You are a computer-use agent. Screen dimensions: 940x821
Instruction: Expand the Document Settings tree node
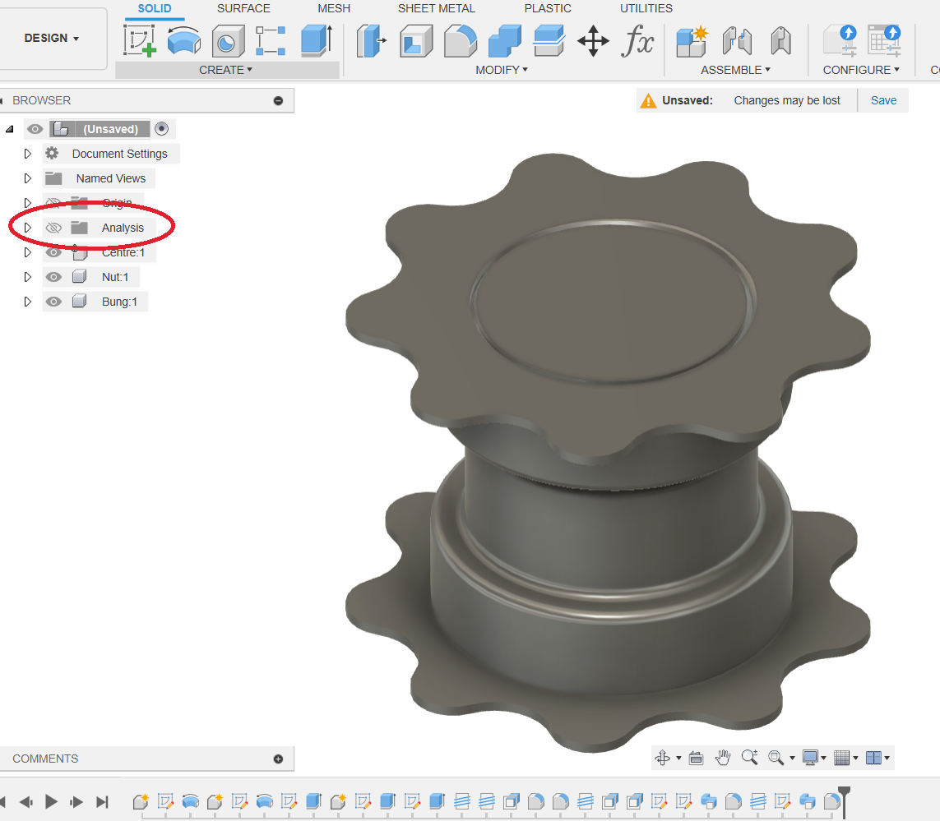coord(27,154)
